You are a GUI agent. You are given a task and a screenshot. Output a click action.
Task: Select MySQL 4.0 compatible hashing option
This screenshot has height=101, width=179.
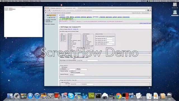point(70,73)
